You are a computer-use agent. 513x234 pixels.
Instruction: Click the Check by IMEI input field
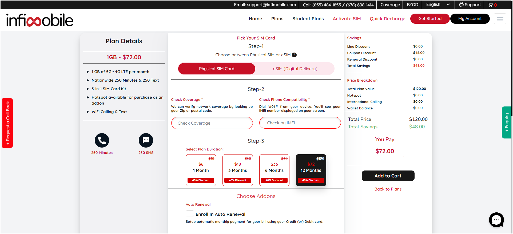(300, 123)
